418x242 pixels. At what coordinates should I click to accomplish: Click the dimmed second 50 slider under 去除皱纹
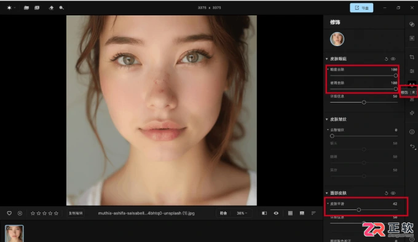coord(364,163)
